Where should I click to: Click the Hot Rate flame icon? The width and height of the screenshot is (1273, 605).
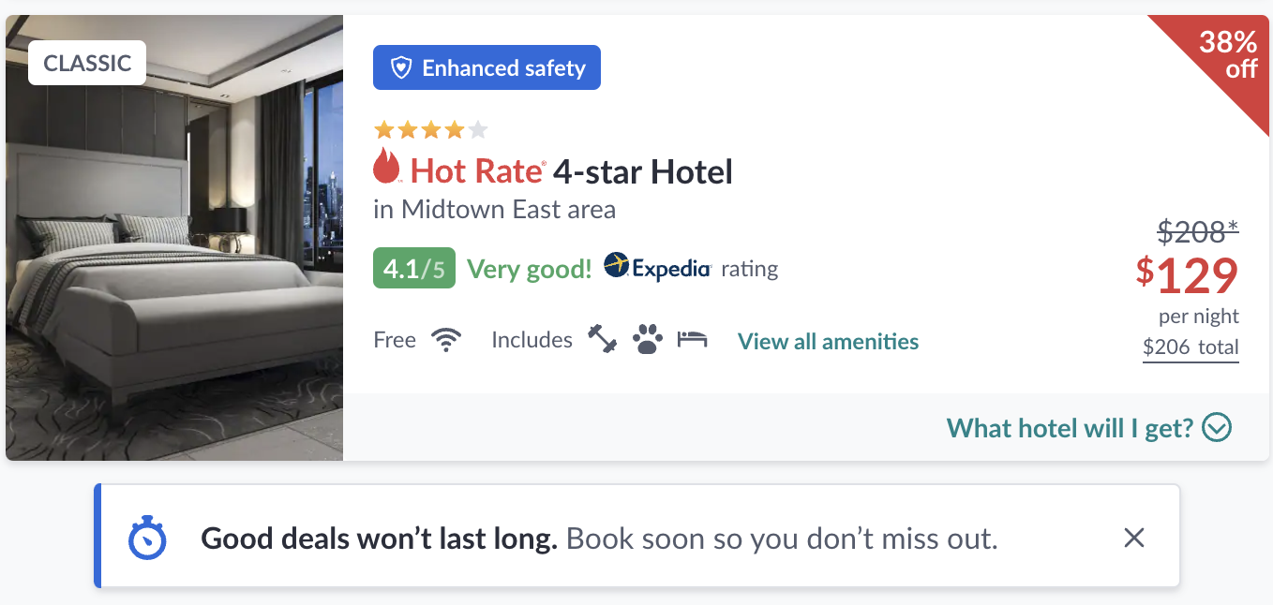pos(386,169)
